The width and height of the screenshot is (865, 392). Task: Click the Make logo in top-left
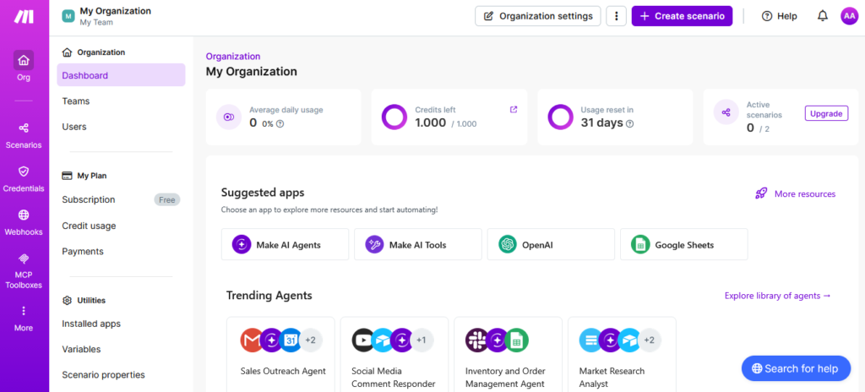click(x=24, y=16)
